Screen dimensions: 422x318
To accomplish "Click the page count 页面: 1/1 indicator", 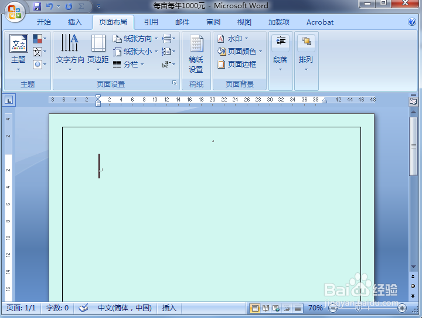I will click(x=21, y=308).
